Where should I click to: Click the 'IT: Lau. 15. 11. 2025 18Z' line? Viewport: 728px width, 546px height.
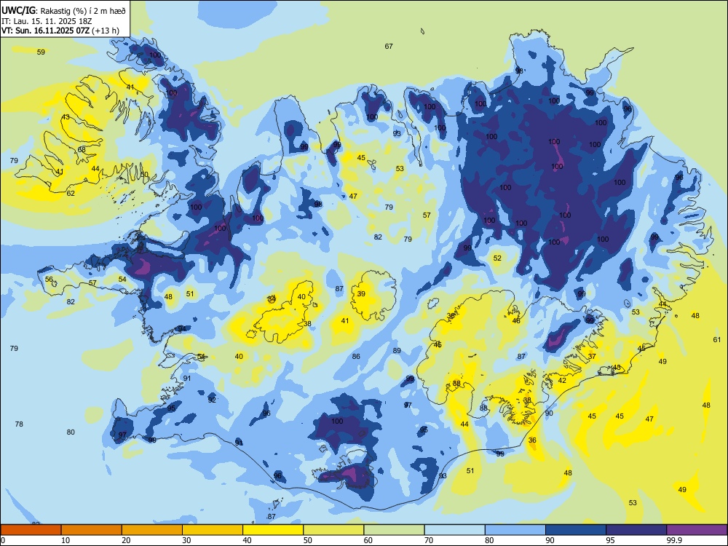47,21
